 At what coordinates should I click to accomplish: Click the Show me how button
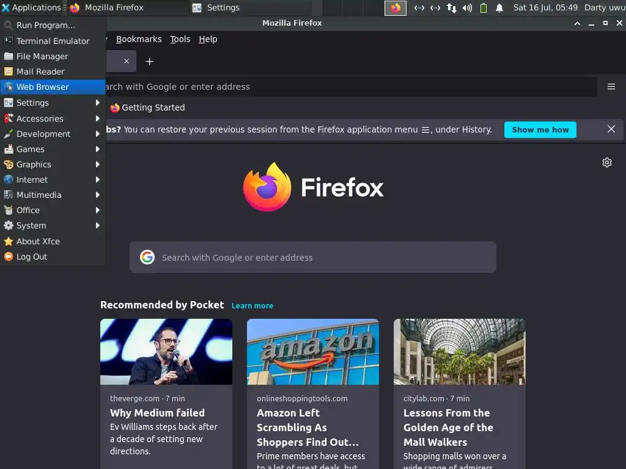pyautogui.click(x=540, y=129)
